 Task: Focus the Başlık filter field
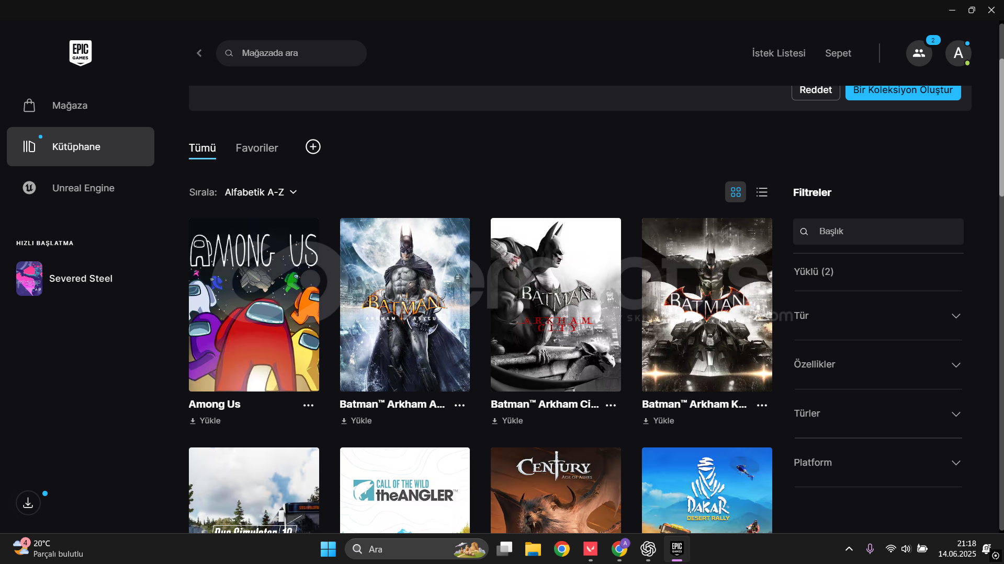pyautogui.click(x=878, y=232)
